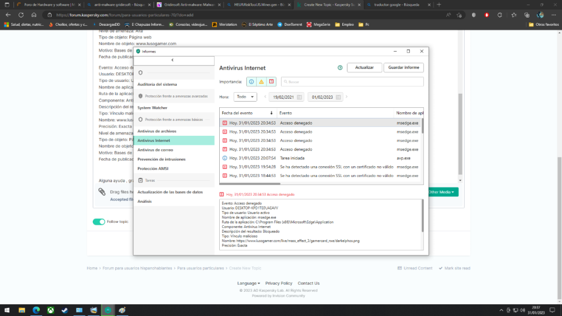562x316 pixels.
Task: Open Para usuarios particulares breadcrumb
Action: 201,268
